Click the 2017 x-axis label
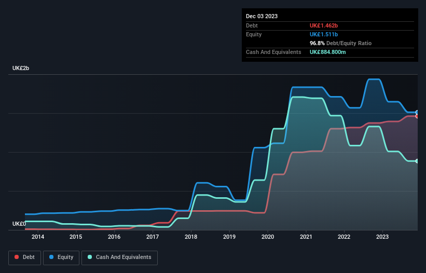 pyautogui.click(x=153, y=237)
